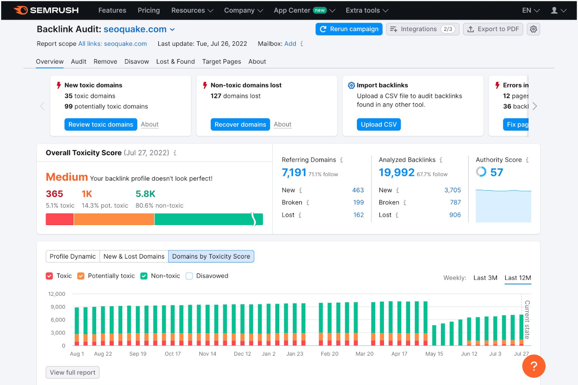This screenshot has height=385, width=578.
Task: Click green non-toxic bar segment
Action: coord(209,219)
